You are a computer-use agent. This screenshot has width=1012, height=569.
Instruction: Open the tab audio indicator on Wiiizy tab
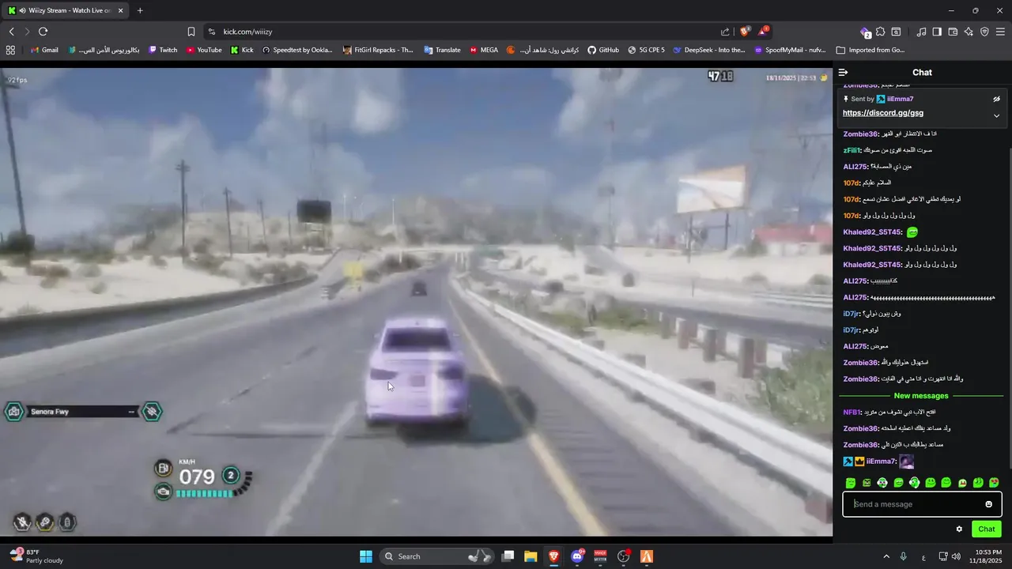pos(23,10)
